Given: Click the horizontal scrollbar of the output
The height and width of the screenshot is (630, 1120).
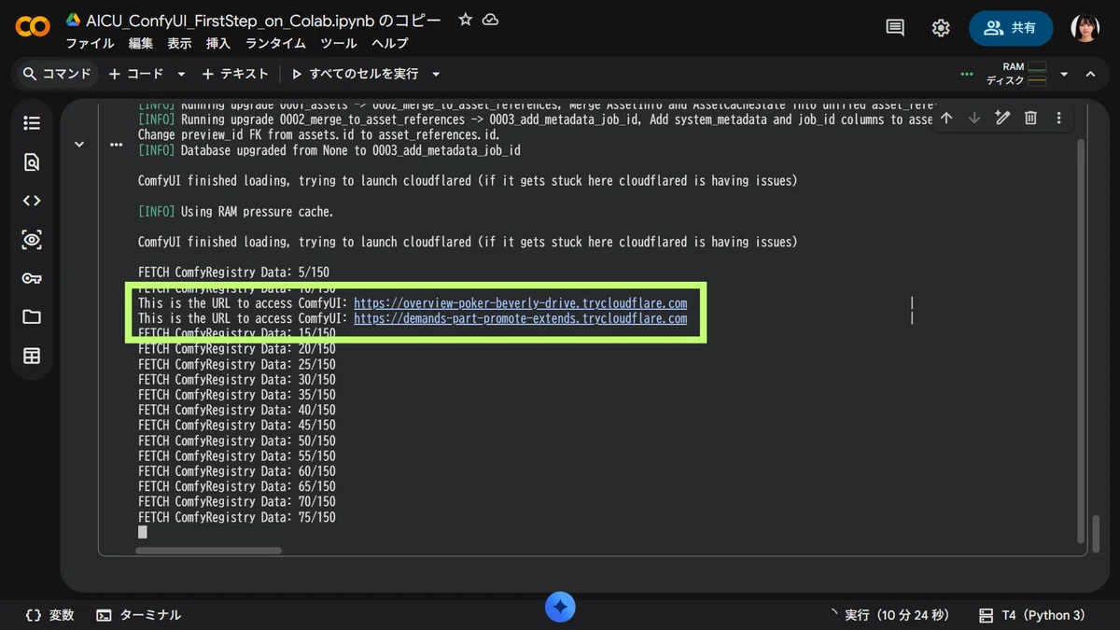Looking at the screenshot, I should coord(208,551).
